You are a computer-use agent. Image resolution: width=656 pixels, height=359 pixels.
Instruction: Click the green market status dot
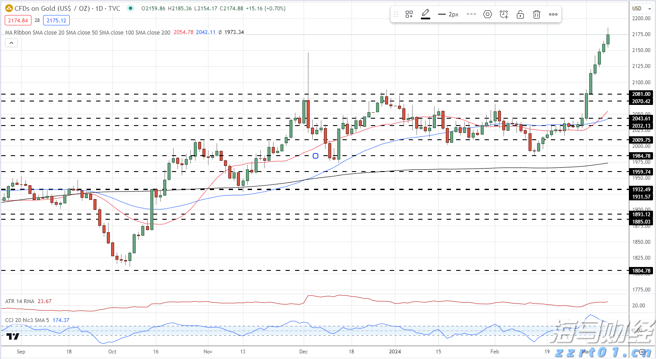(x=131, y=8)
